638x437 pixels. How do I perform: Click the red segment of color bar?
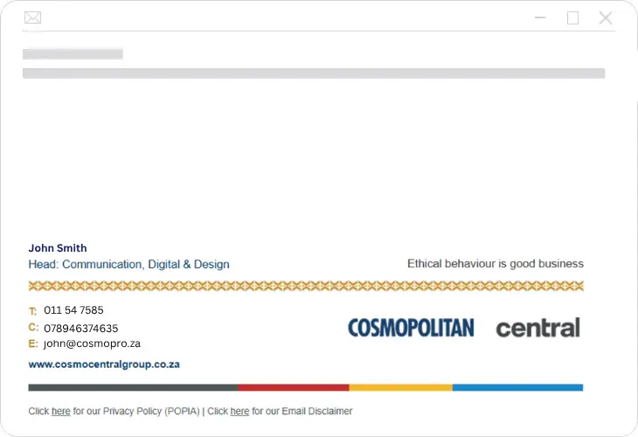tap(293, 387)
